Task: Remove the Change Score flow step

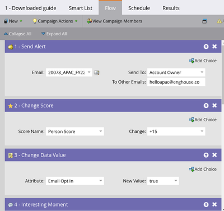Action: (214, 105)
